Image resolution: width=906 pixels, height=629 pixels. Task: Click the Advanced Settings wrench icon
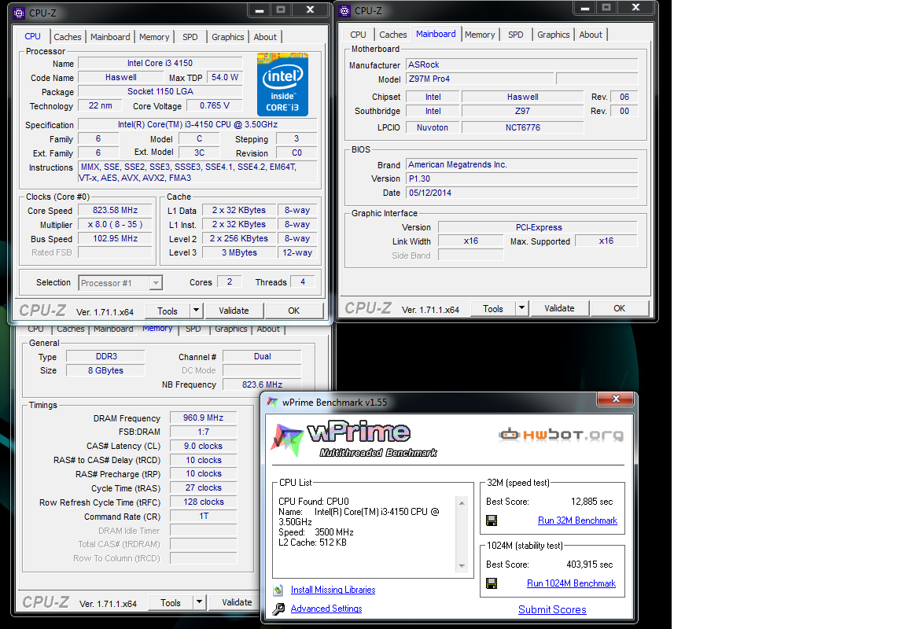278,609
